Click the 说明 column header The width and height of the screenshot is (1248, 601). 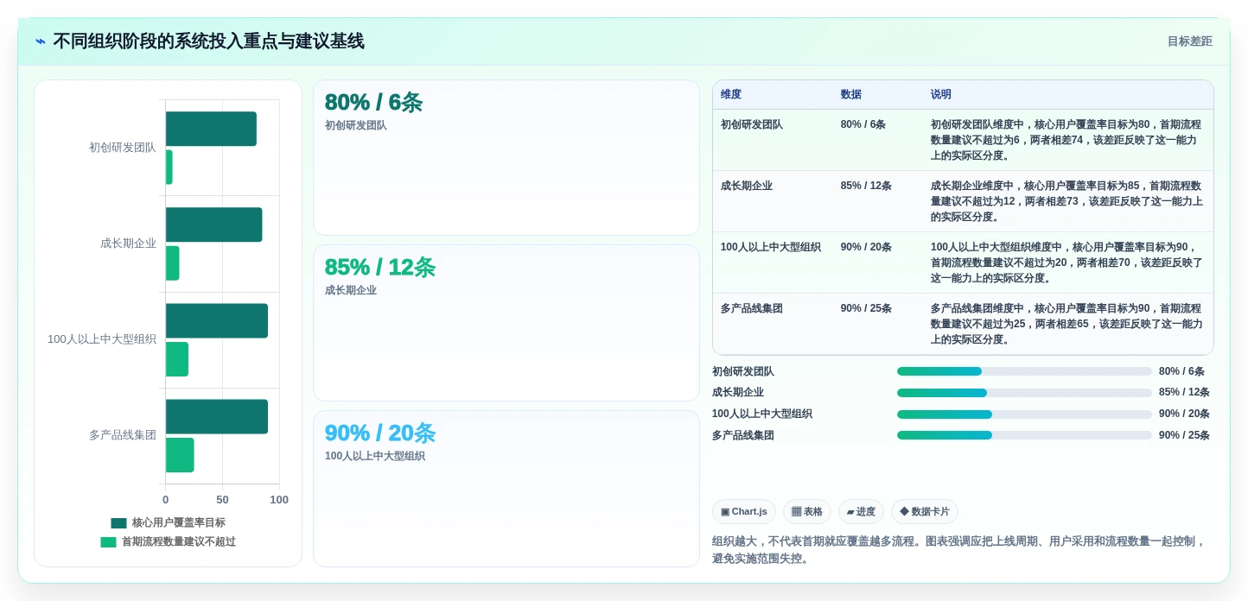coord(940,95)
